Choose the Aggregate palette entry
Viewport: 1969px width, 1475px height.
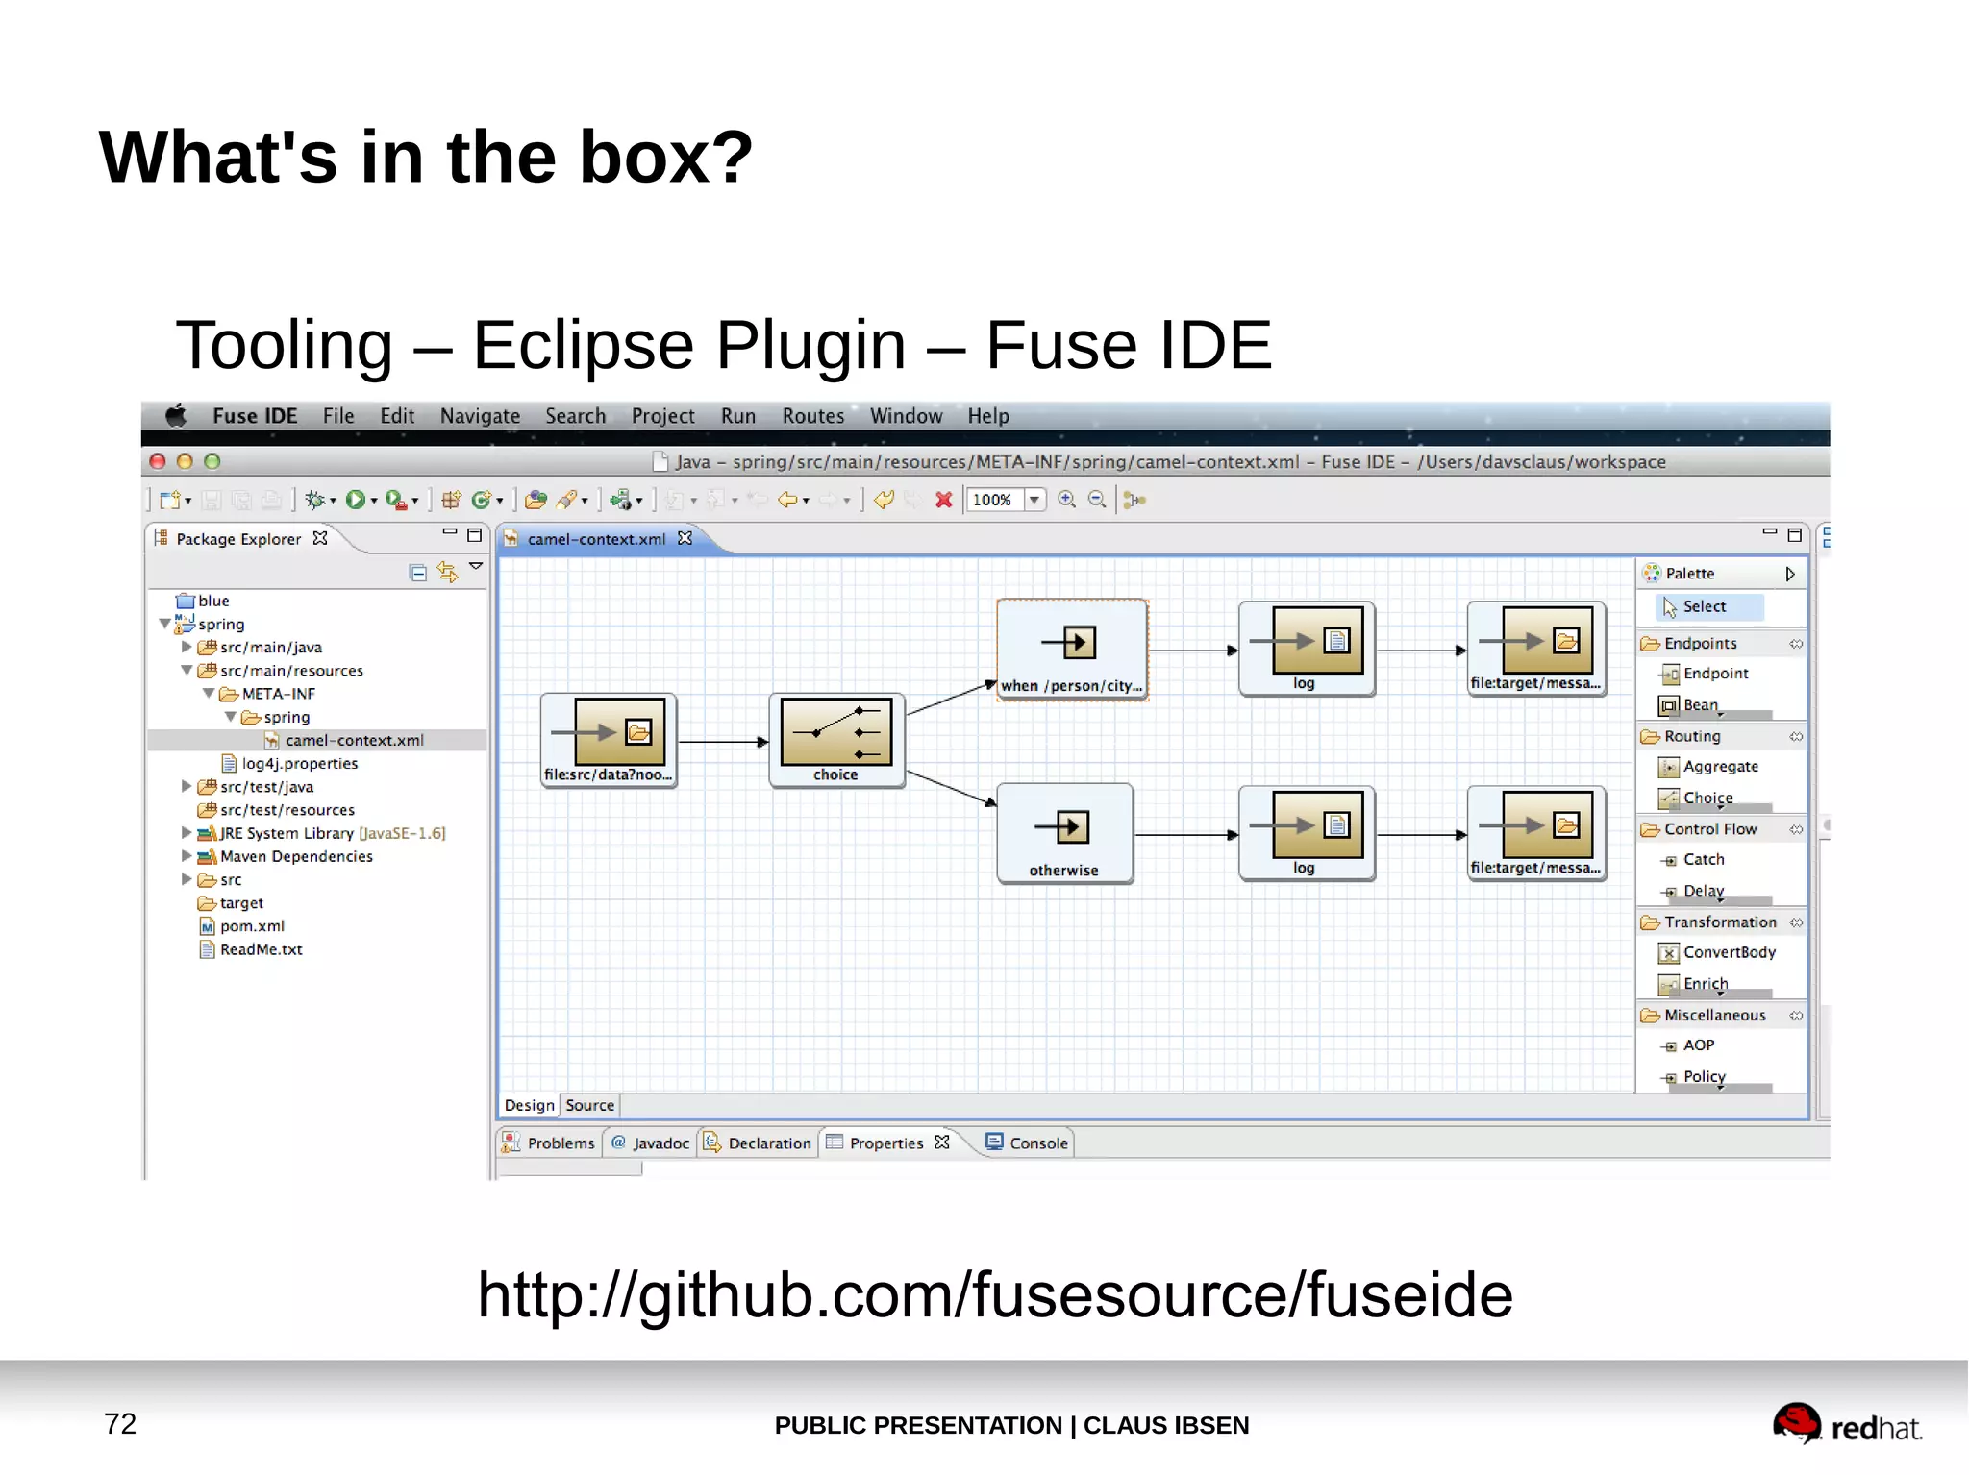[1719, 767]
